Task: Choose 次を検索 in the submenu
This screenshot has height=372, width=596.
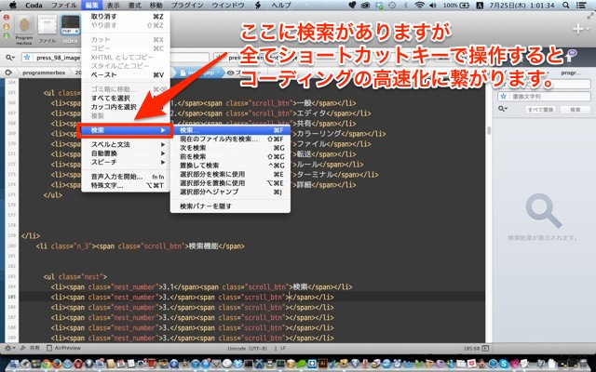Action: pyautogui.click(x=230, y=148)
